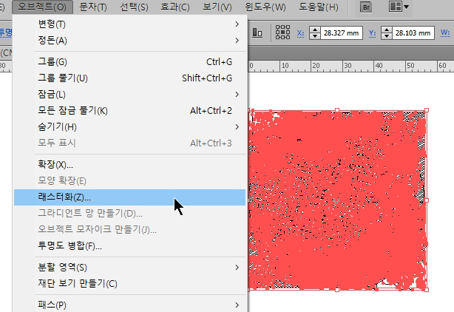Expand the 잠금(L) submenu
454x312 pixels.
[129, 95]
